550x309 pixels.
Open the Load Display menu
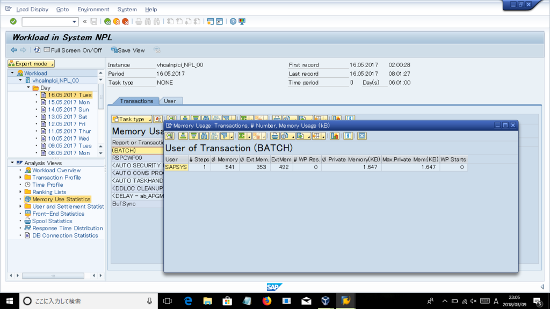coord(32,10)
